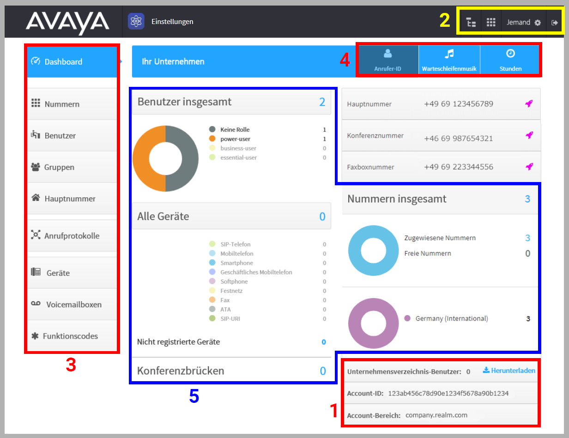Open the apps grid icon in header

[x=491, y=22]
